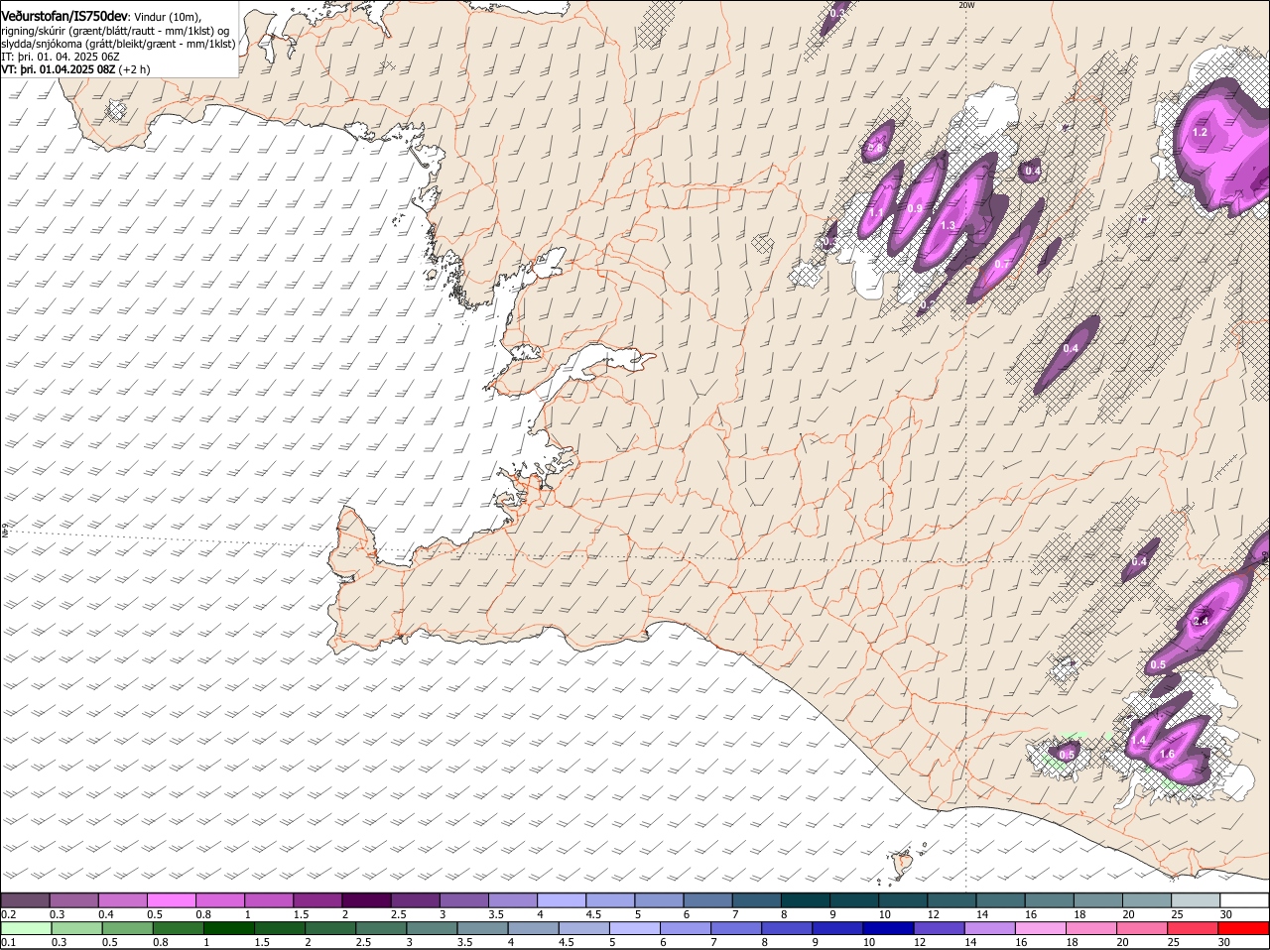Click the 0.2 scale label under upper legend

pos(8,914)
